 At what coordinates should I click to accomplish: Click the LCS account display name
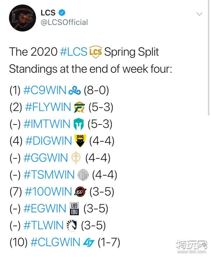click(48, 13)
